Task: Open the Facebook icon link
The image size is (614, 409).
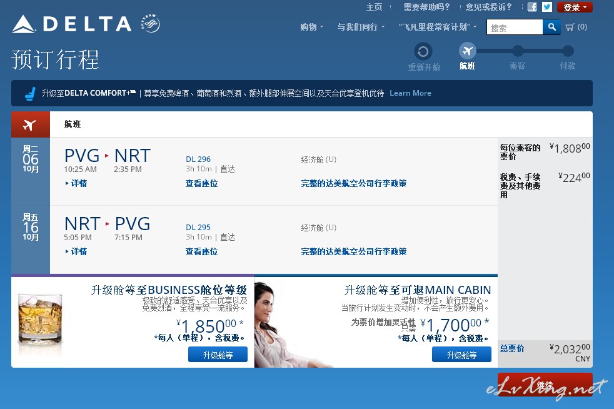Action: tap(532, 8)
